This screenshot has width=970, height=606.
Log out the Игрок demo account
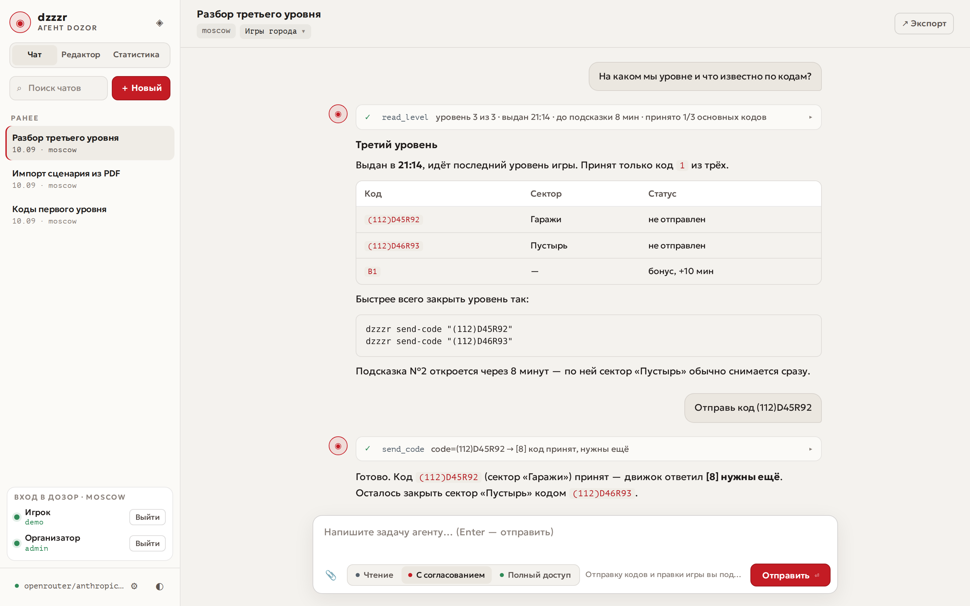pos(147,517)
